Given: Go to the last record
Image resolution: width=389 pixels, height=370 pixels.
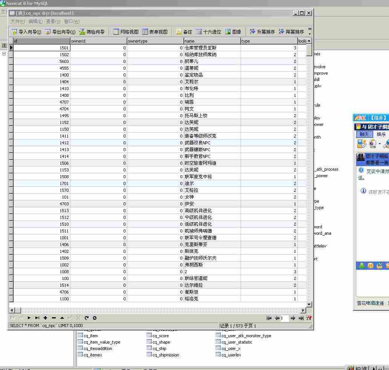Looking at the screenshot, I should pos(38,318).
